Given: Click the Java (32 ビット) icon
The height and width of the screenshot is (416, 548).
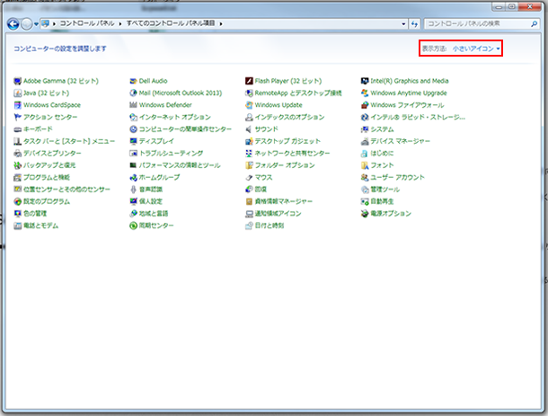Looking at the screenshot, I should click(17, 93).
